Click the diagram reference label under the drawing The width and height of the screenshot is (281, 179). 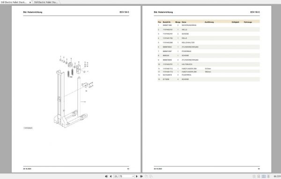point(28,128)
